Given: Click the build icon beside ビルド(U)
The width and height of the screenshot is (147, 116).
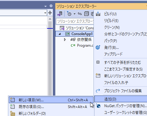Looking at the screenshot, I should [x=98, y=14].
